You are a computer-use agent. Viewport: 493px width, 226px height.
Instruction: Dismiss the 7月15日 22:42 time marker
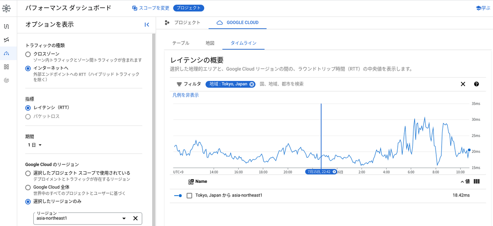334,172
